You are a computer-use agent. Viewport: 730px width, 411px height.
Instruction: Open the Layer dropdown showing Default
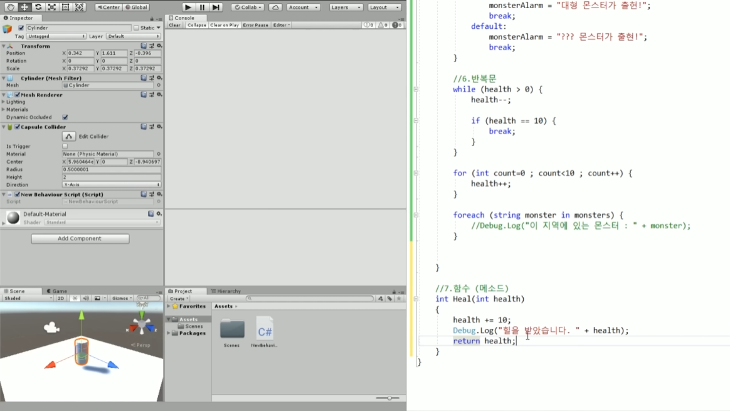133,36
